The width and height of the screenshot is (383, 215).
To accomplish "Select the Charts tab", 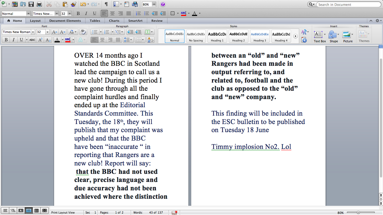I will [114, 21].
